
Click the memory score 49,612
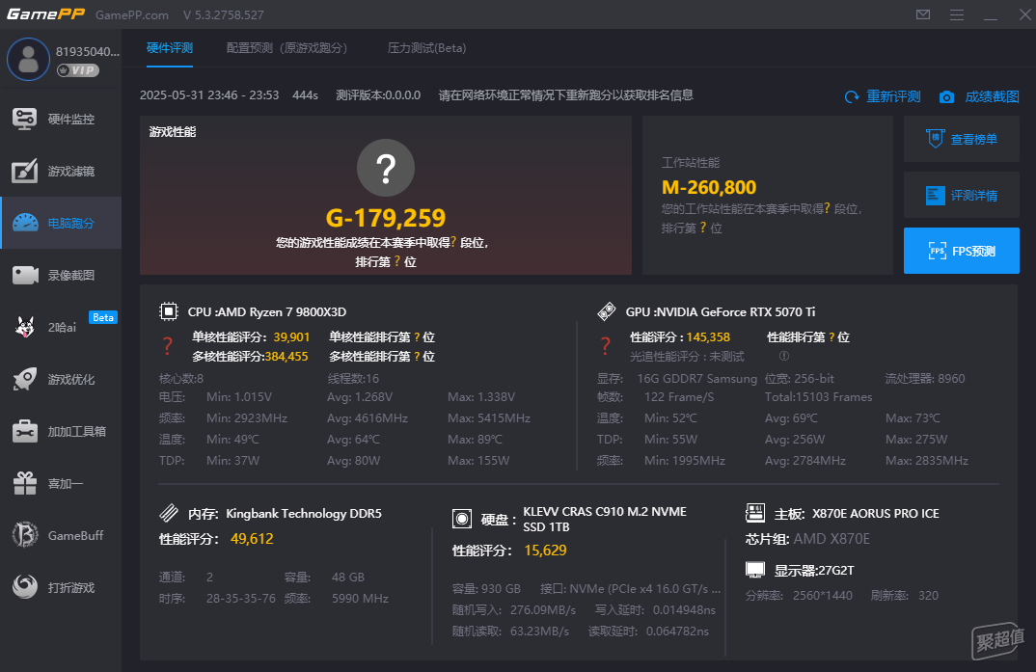pos(252,539)
